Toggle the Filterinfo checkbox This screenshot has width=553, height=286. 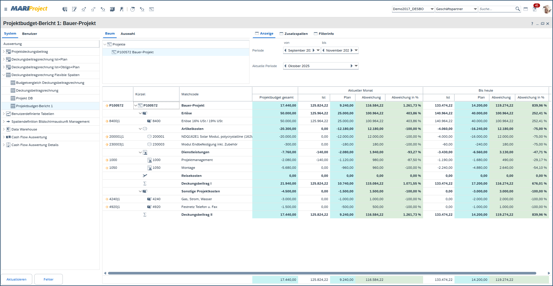pos(316,34)
